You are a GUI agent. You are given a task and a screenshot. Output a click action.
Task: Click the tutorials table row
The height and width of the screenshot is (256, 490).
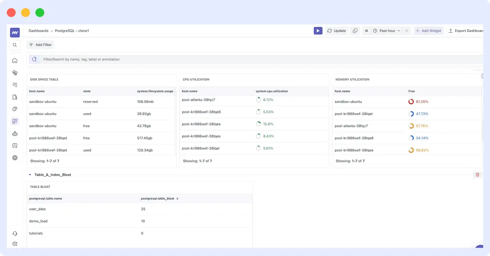140,233
